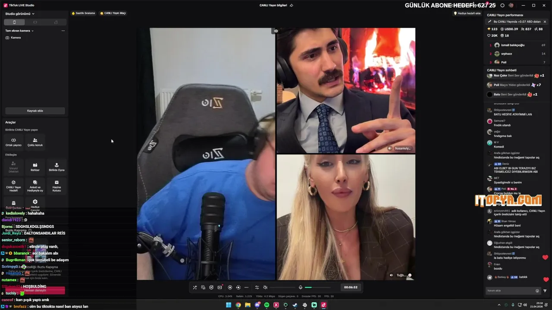Screen dimensions: 552x310
Task: Open File Explorer from taskbar
Action: (x=248, y=305)
